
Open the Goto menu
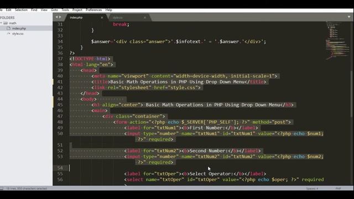coord(54,10)
